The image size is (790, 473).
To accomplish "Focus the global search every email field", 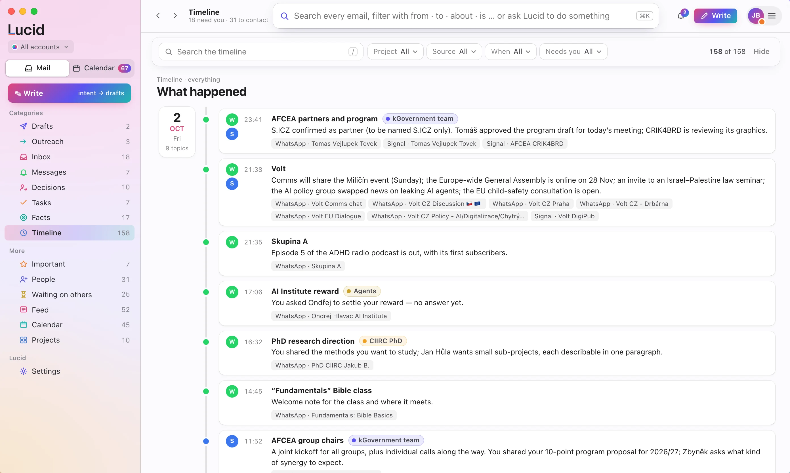I will pos(466,16).
